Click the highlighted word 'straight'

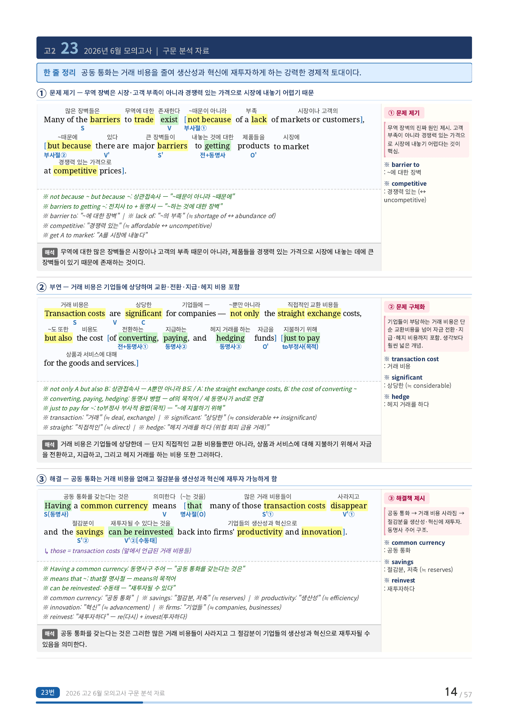click(x=291, y=314)
